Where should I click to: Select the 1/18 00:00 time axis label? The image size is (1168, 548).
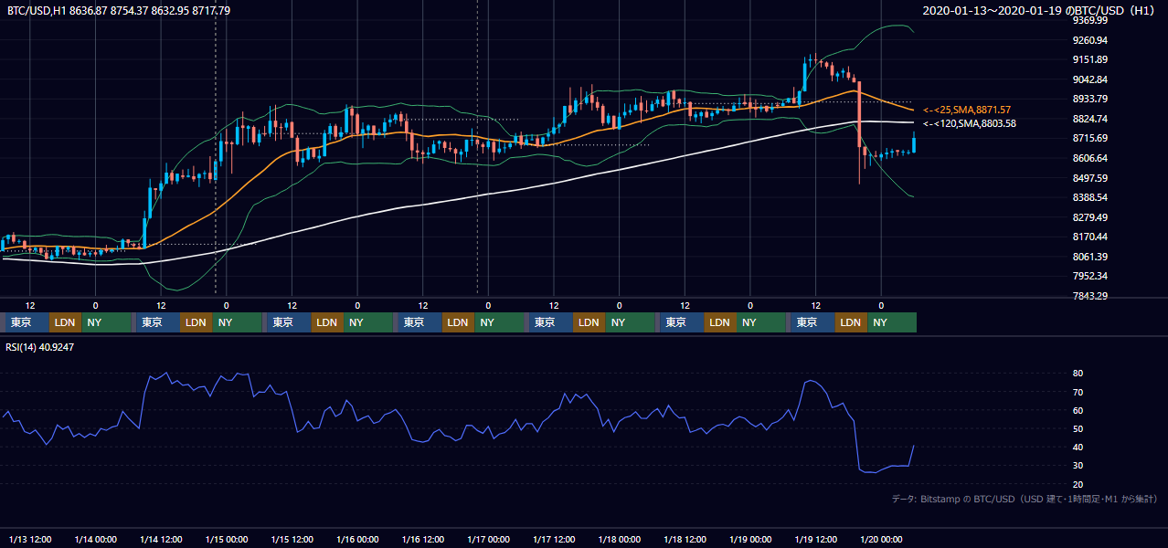(619, 539)
